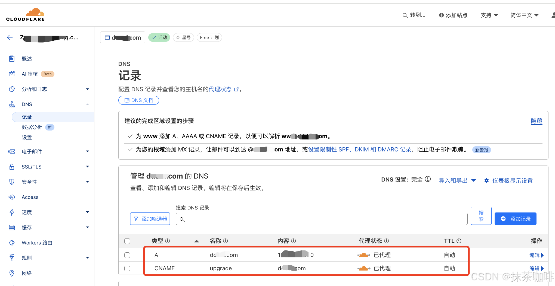Expand the 分析和日志 menu arrow
The height and width of the screenshot is (286, 555).
(87, 89)
